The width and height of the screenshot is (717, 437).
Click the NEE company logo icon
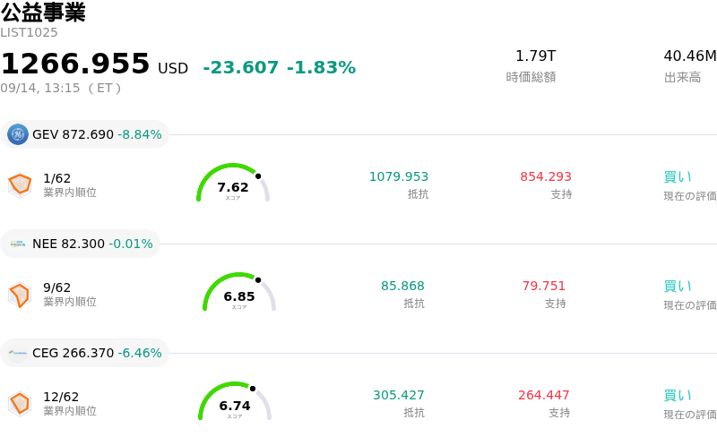pyautogui.click(x=18, y=244)
